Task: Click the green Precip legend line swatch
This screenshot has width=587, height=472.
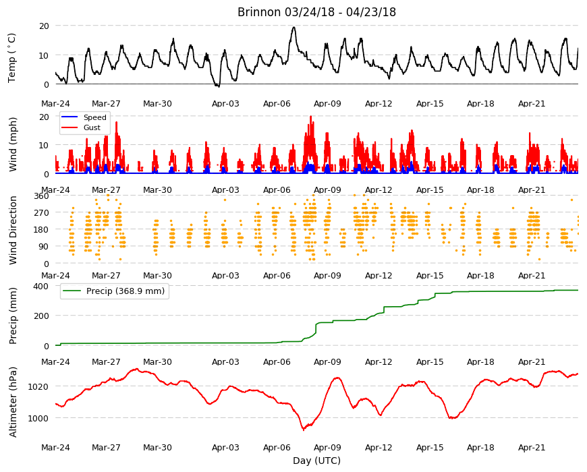Action: tap(72, 291)
